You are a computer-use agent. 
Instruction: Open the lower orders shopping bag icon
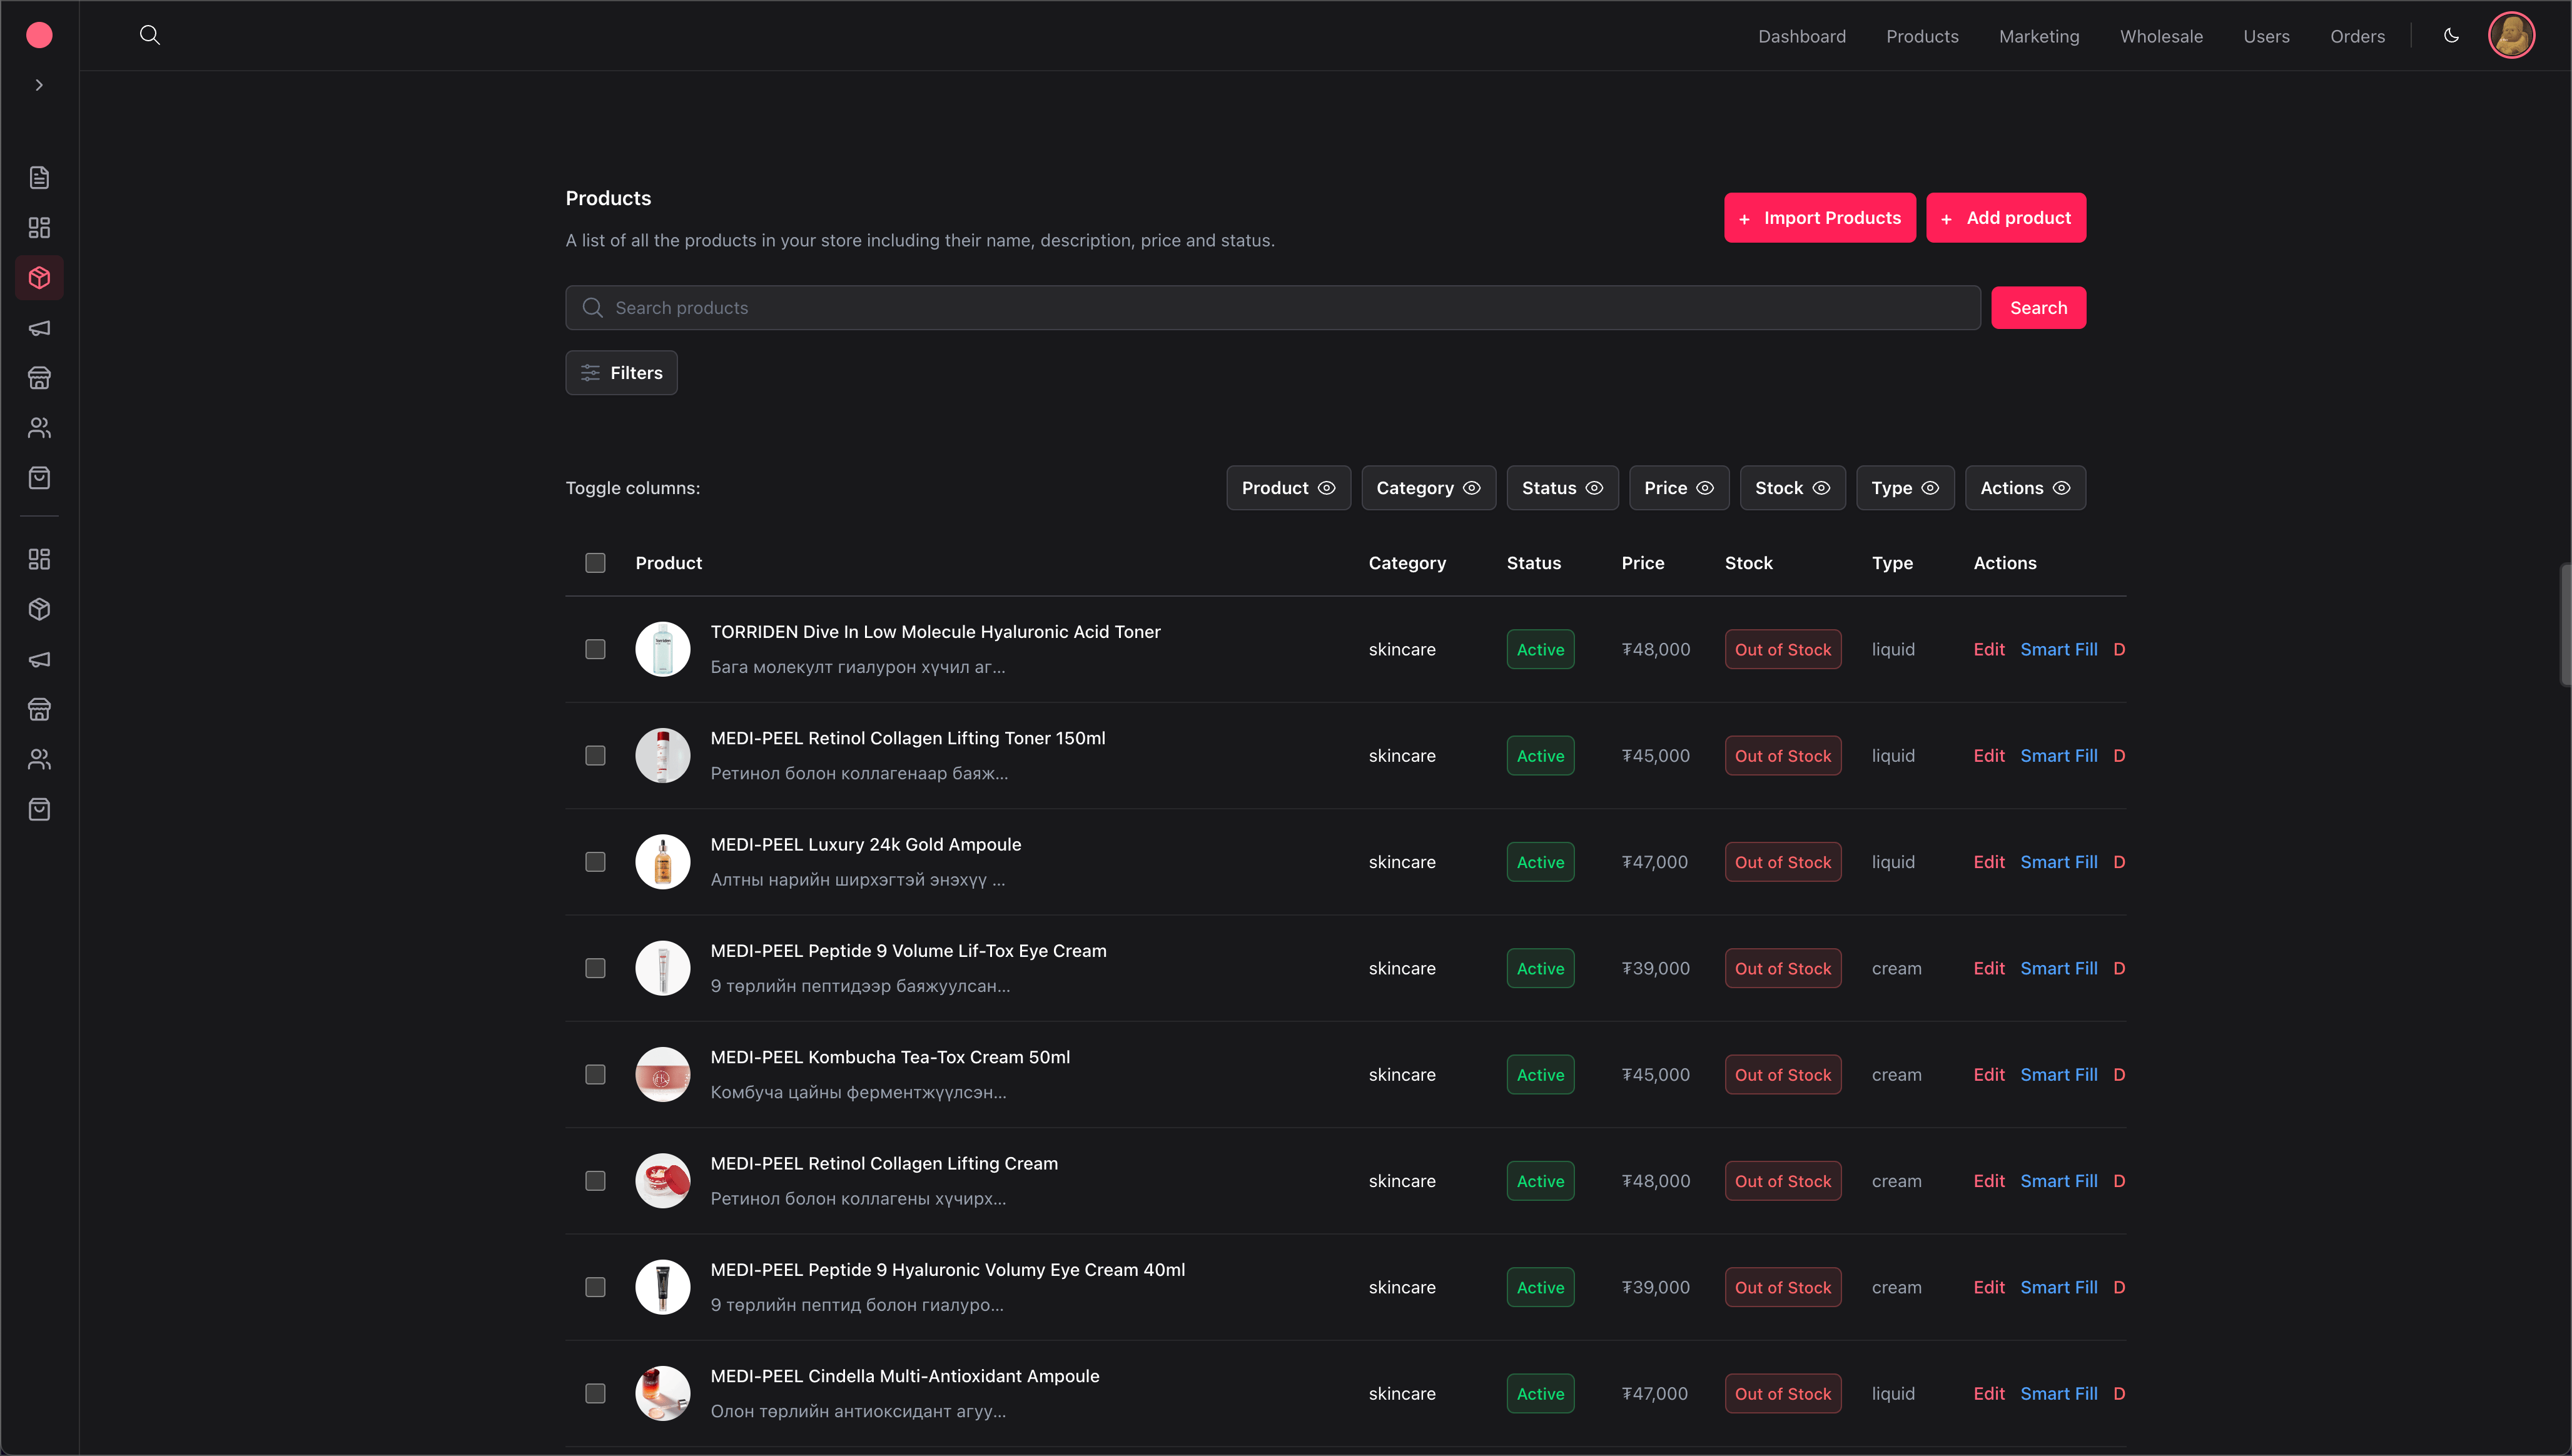39,809
